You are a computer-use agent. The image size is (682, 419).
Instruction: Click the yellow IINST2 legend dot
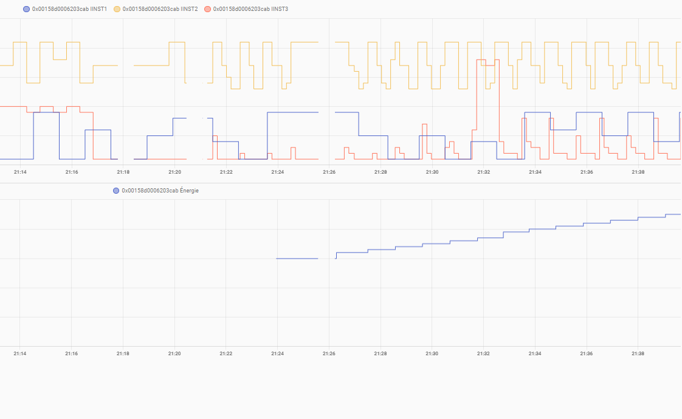click(117, 9)
